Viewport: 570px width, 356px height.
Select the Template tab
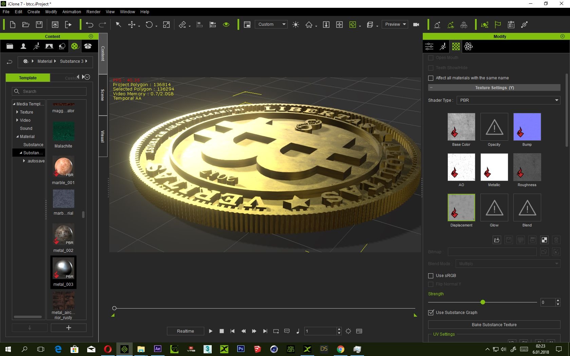28,78
